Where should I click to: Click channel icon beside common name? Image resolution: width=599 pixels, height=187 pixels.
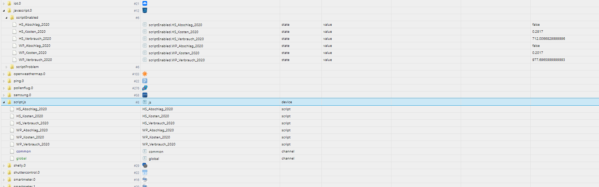pyautogui.click(x=145, y=151)
